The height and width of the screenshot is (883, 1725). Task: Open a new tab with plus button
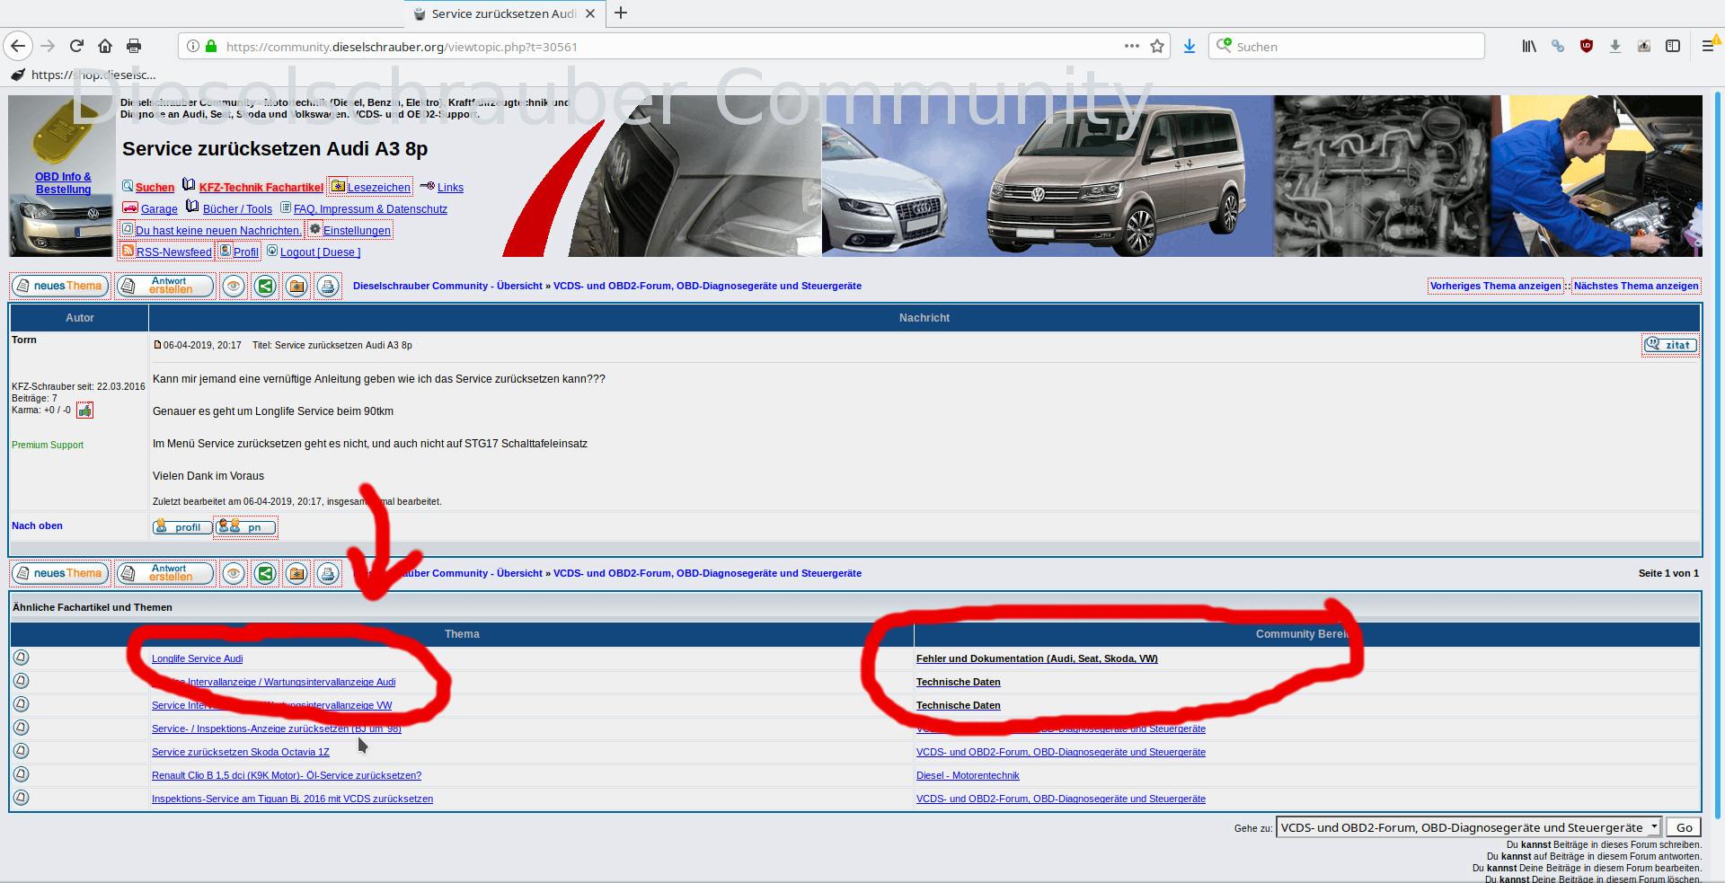(x=621, y=13)
